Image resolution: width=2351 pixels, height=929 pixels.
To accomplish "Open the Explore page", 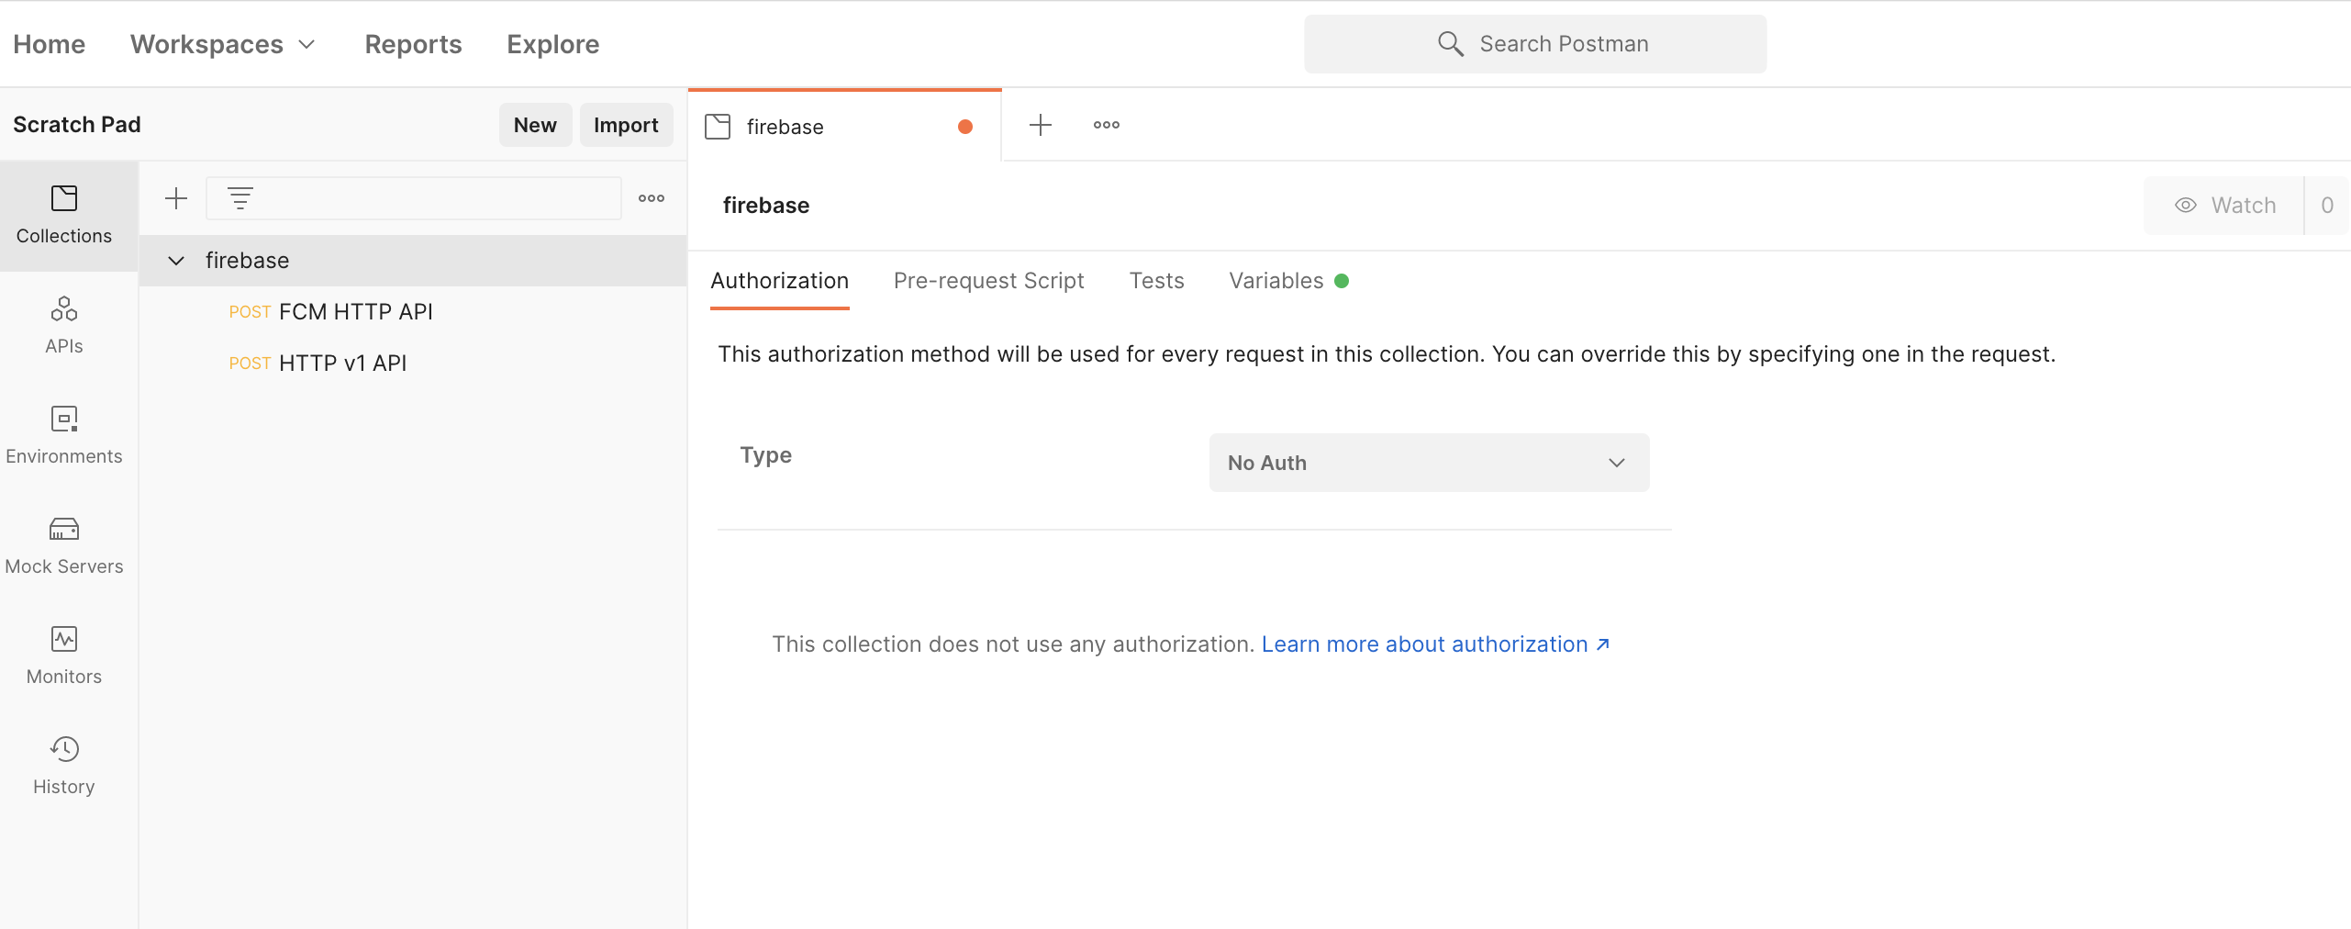I will (553, 44).
